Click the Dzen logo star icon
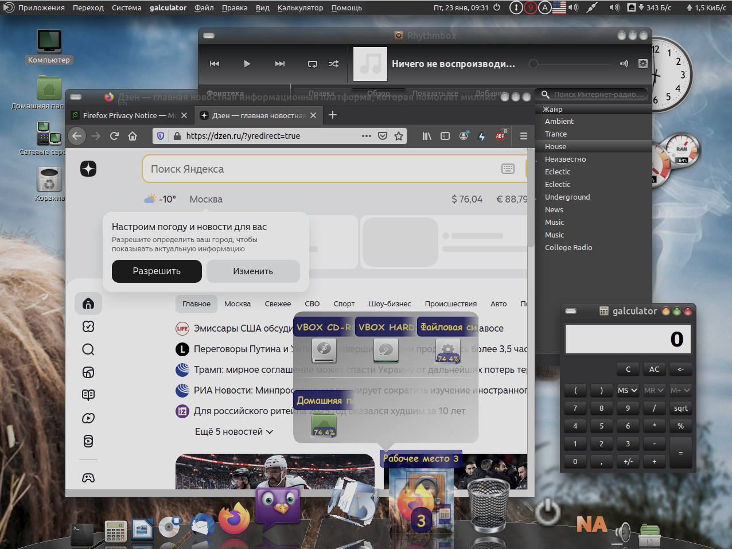Image resolution: width=732 pixels, height=549 pixels. click(88, 169)
